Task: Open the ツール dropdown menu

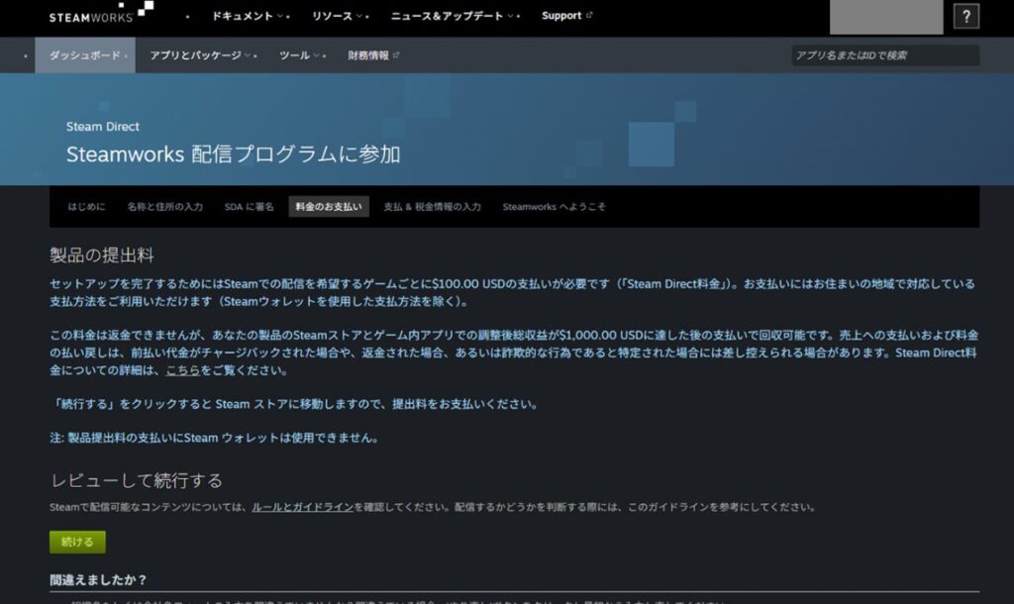Action: [x=301, y=55]
